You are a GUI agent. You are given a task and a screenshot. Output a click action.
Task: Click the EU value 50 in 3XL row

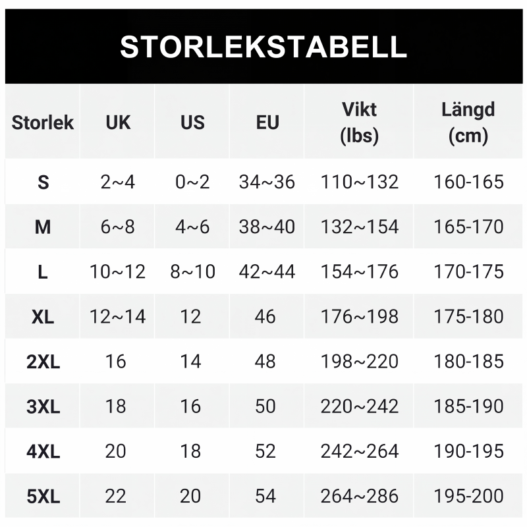point(265,406)
